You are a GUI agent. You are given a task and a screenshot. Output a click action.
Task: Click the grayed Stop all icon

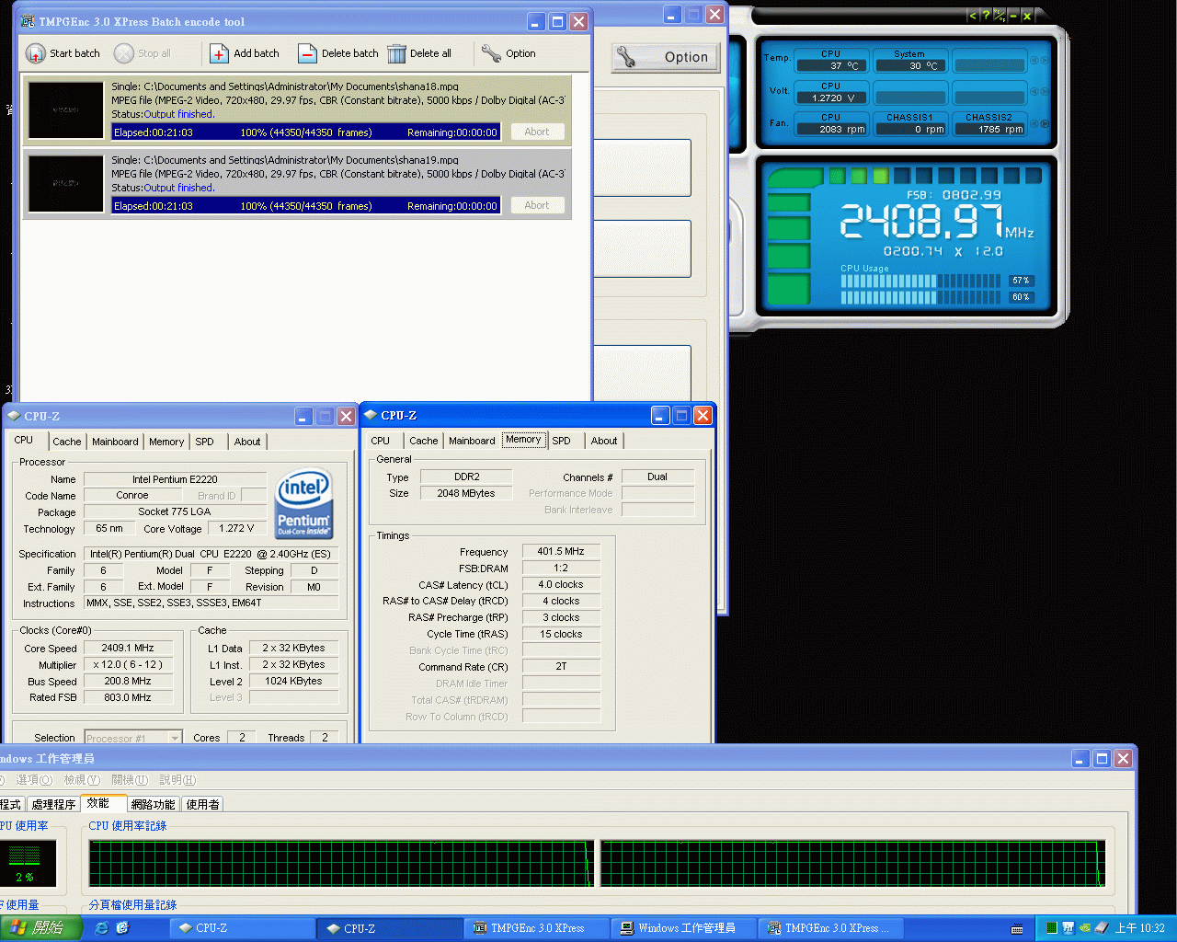coord(124,53)
